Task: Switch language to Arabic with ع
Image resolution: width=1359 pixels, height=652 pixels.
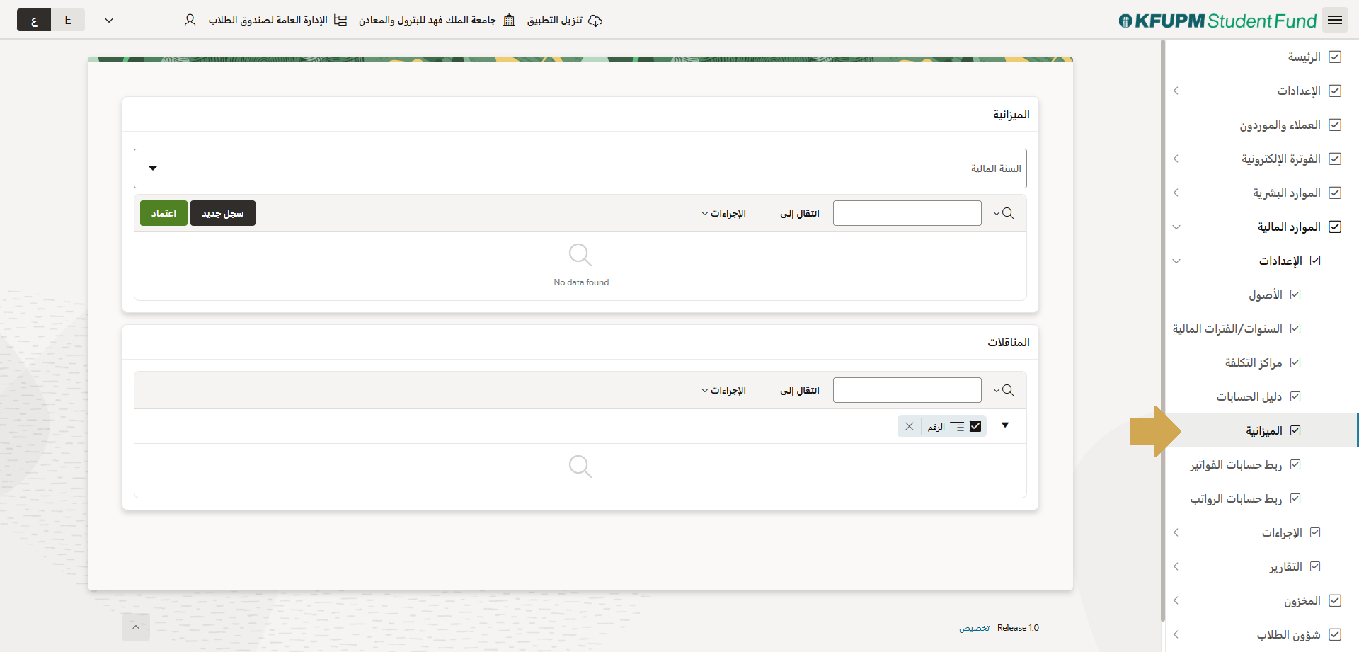Action: tap(34, 20)
